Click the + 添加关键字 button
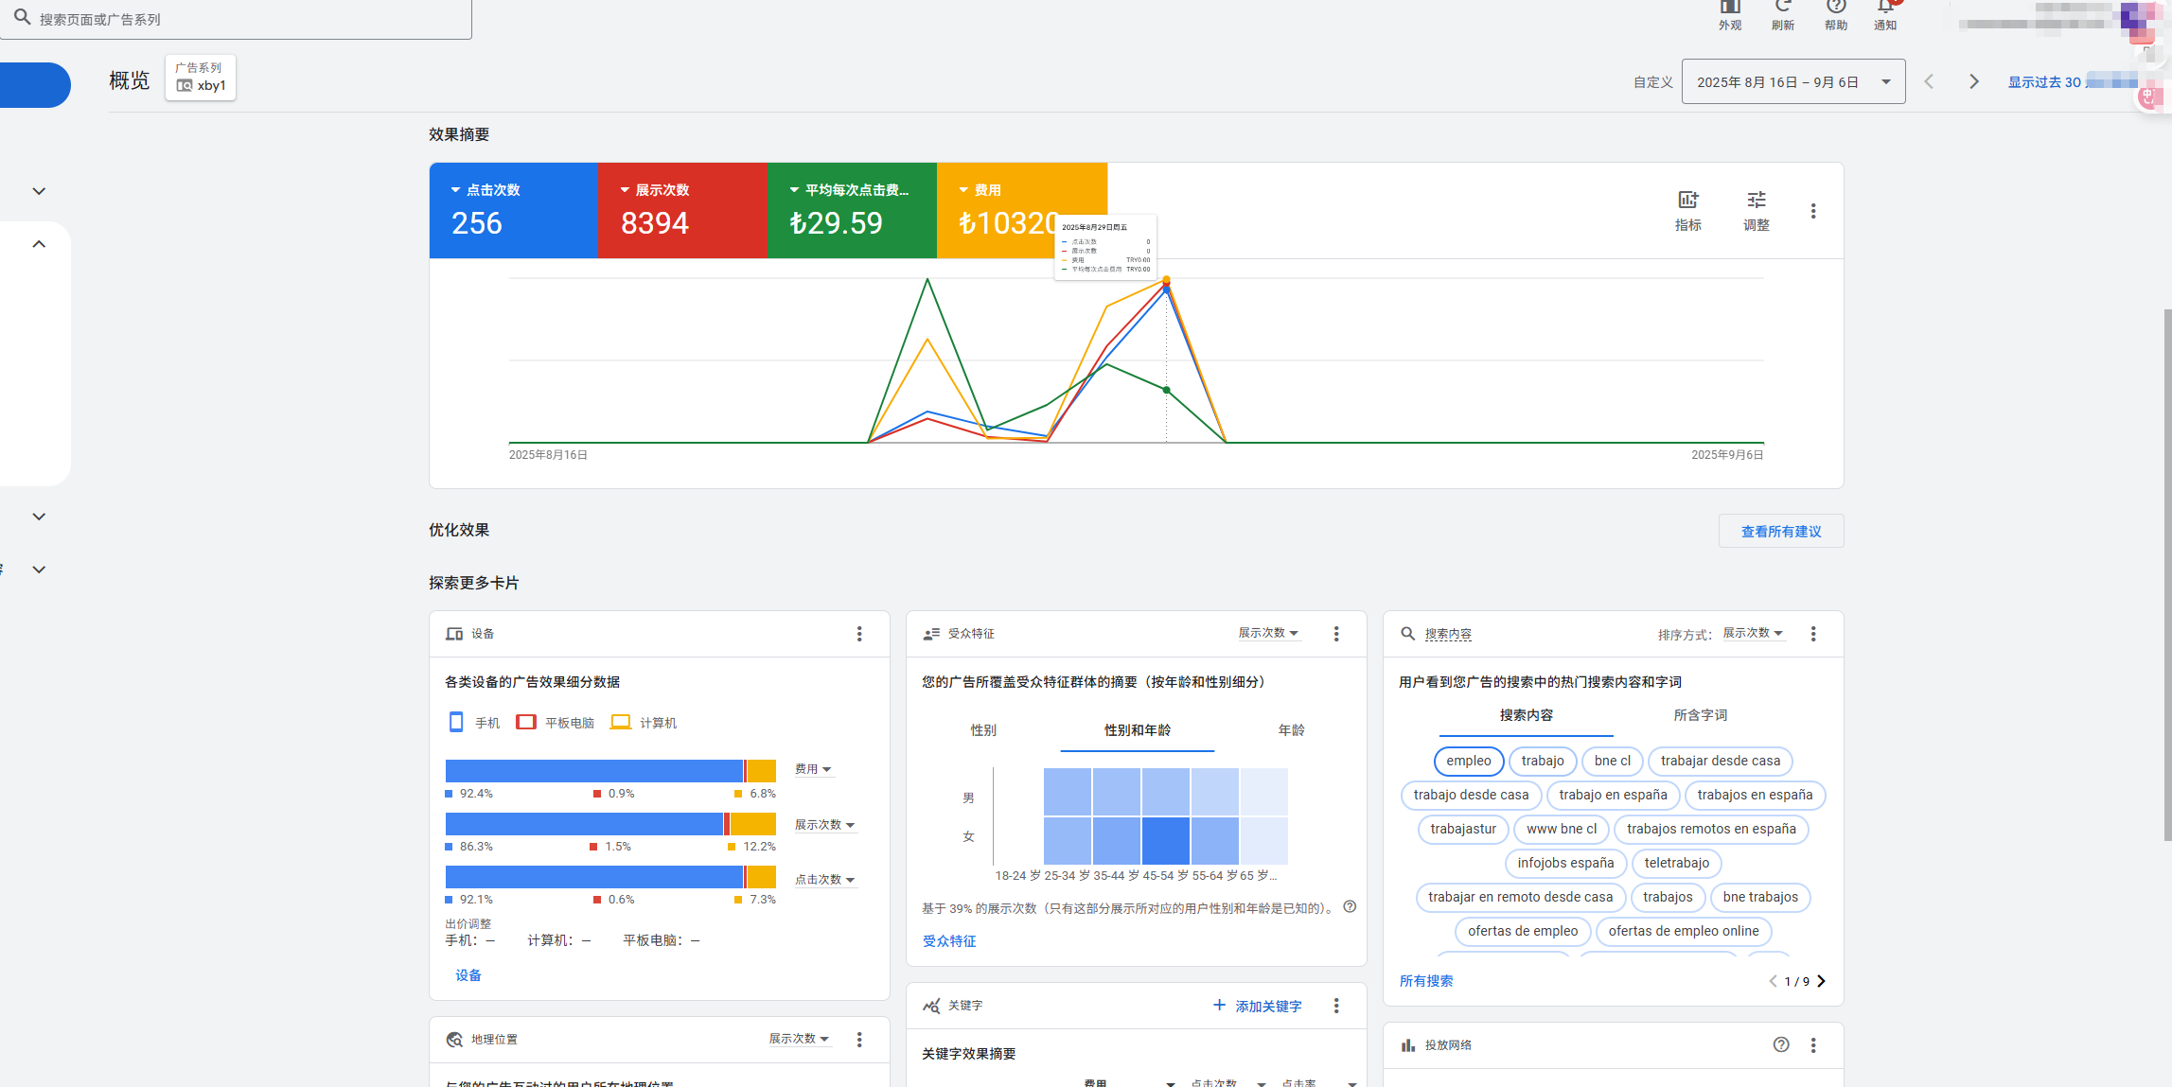 point(1257,1006)
